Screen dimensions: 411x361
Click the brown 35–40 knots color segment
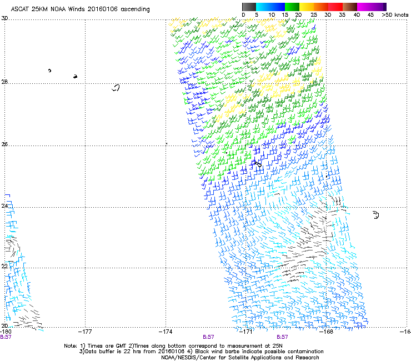(x=350, y=7)
